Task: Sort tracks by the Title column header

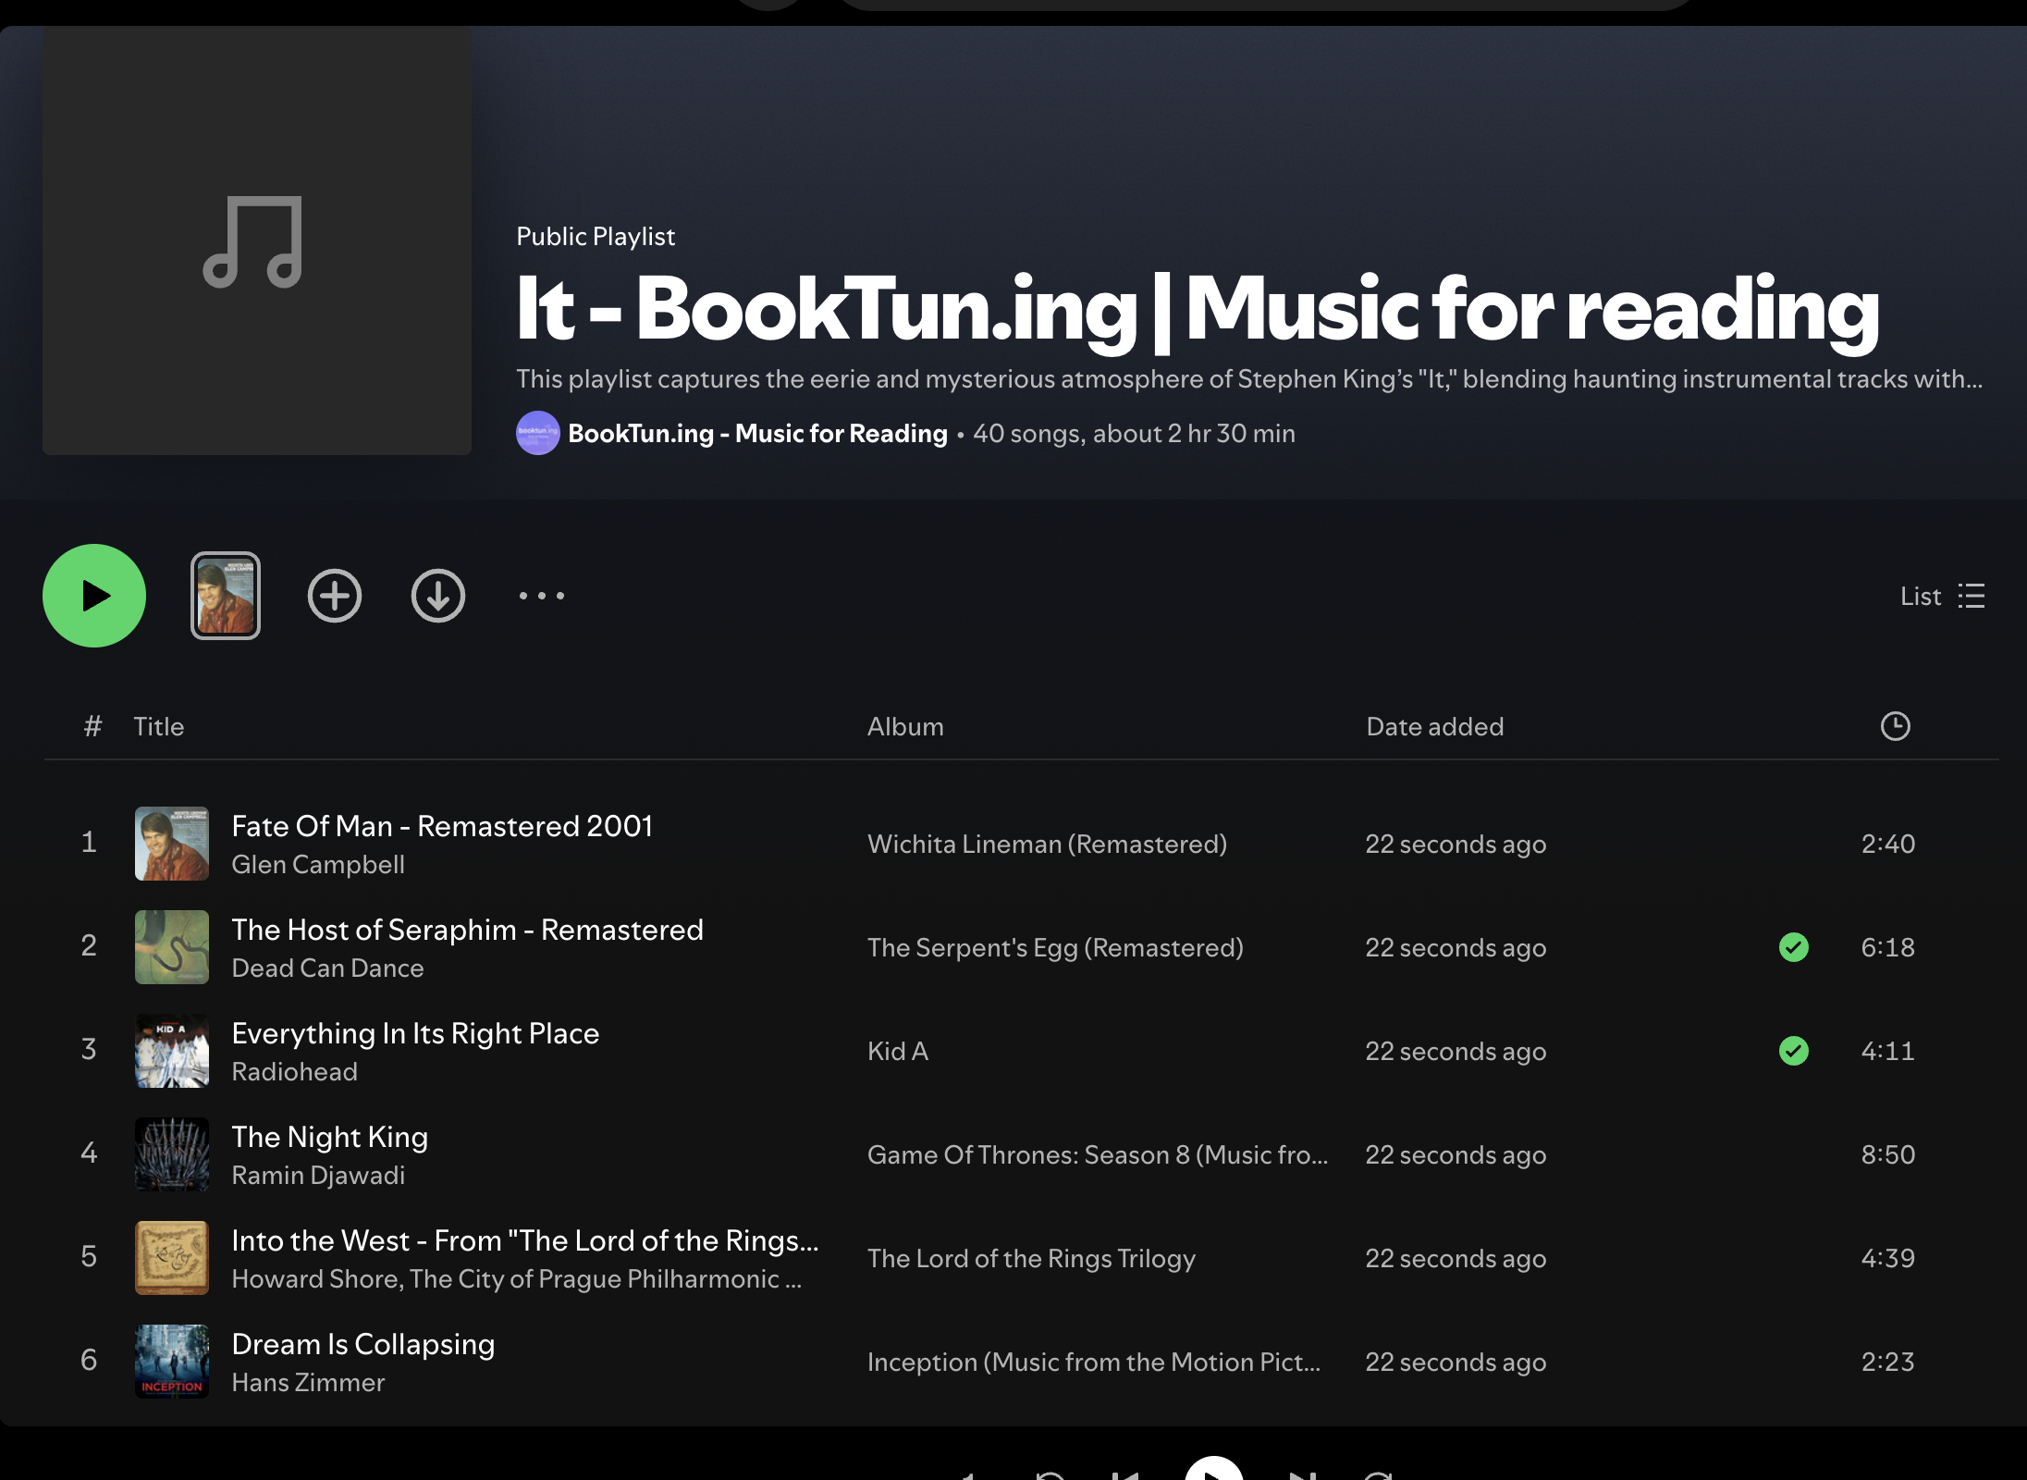Action: coord(159,726)
